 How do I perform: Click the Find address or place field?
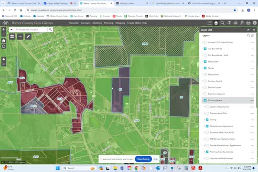point(31,30)
